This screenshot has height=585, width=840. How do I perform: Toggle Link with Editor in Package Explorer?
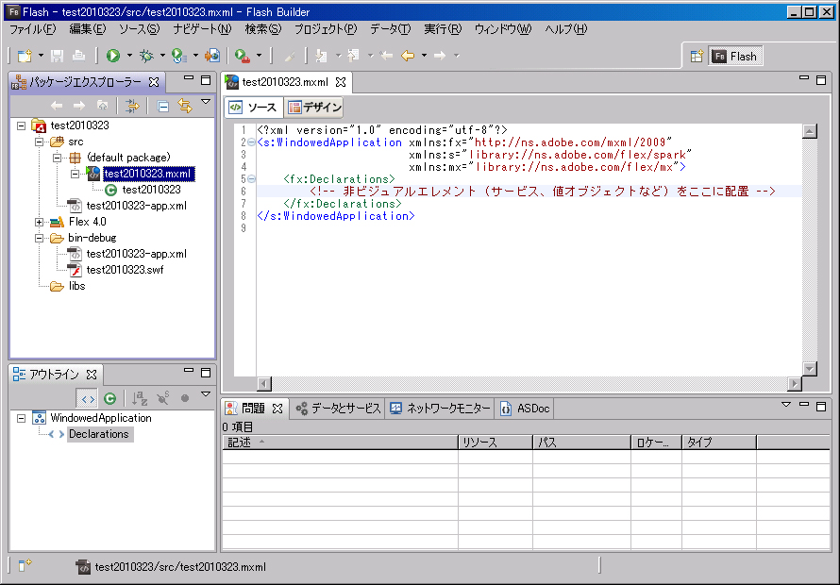[185, 106]
